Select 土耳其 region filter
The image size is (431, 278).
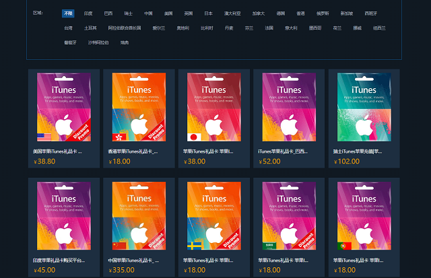[90, 28]
